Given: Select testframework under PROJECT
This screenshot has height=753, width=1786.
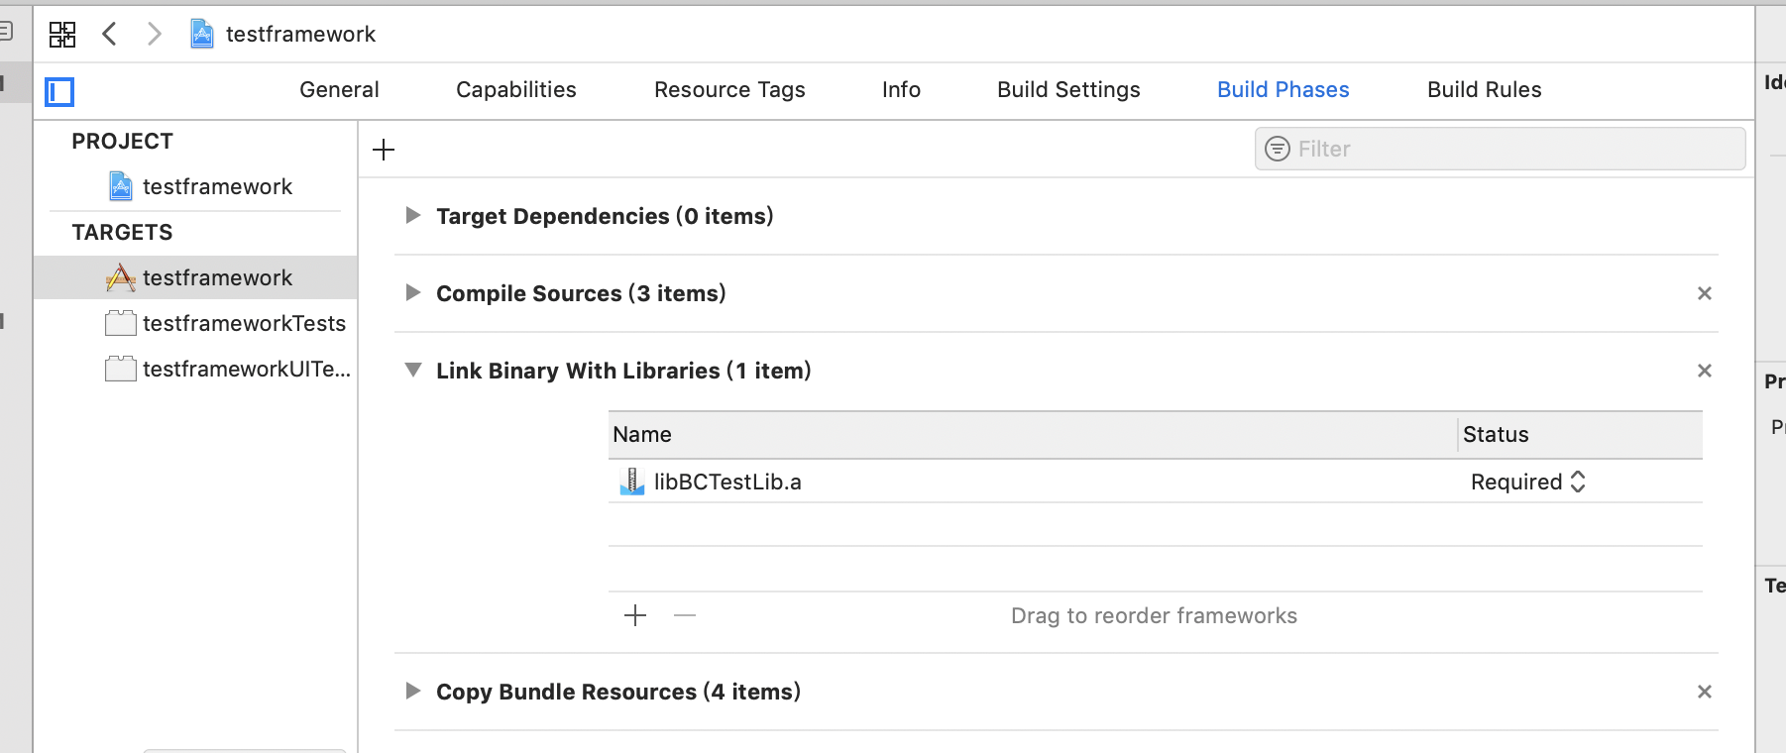Looking at the screenshot, I should [201, 186].
